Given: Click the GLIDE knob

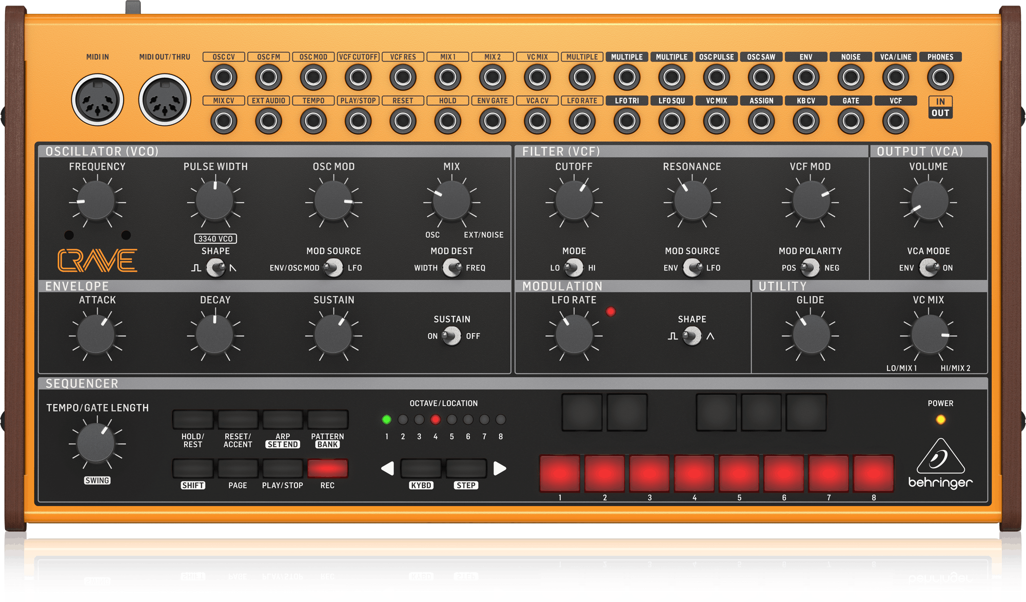Looking at the screenshot, I should (x=811, y=335).
